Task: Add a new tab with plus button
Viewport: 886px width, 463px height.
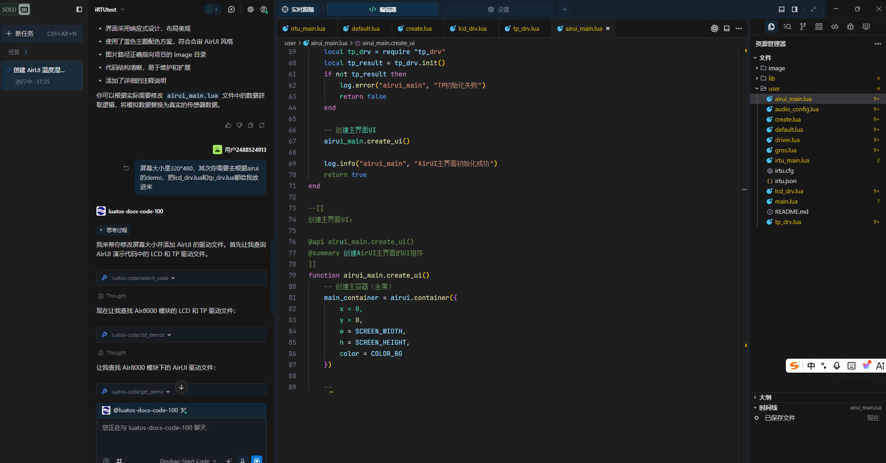Action: [564, 9]
